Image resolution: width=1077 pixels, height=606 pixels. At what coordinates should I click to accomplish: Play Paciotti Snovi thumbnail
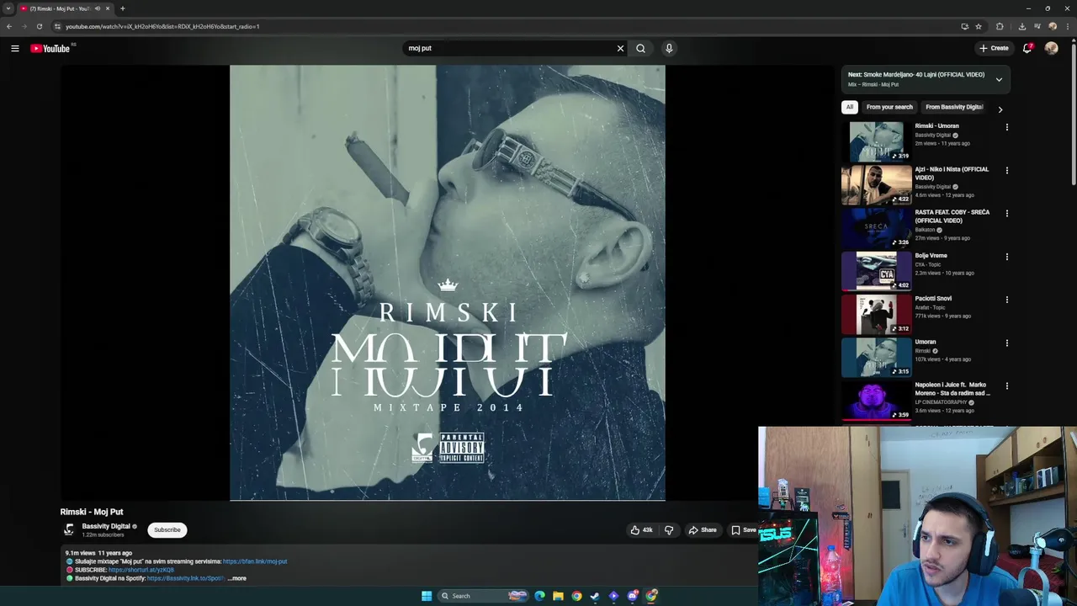[877, 314]
